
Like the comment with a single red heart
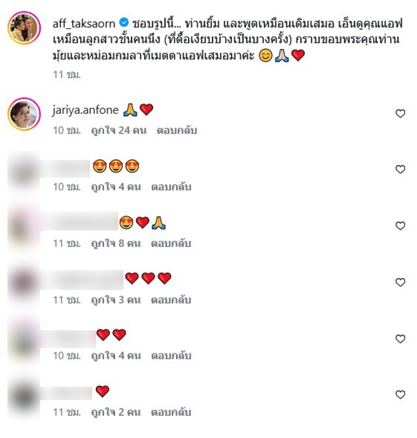[x=400, y=394]
